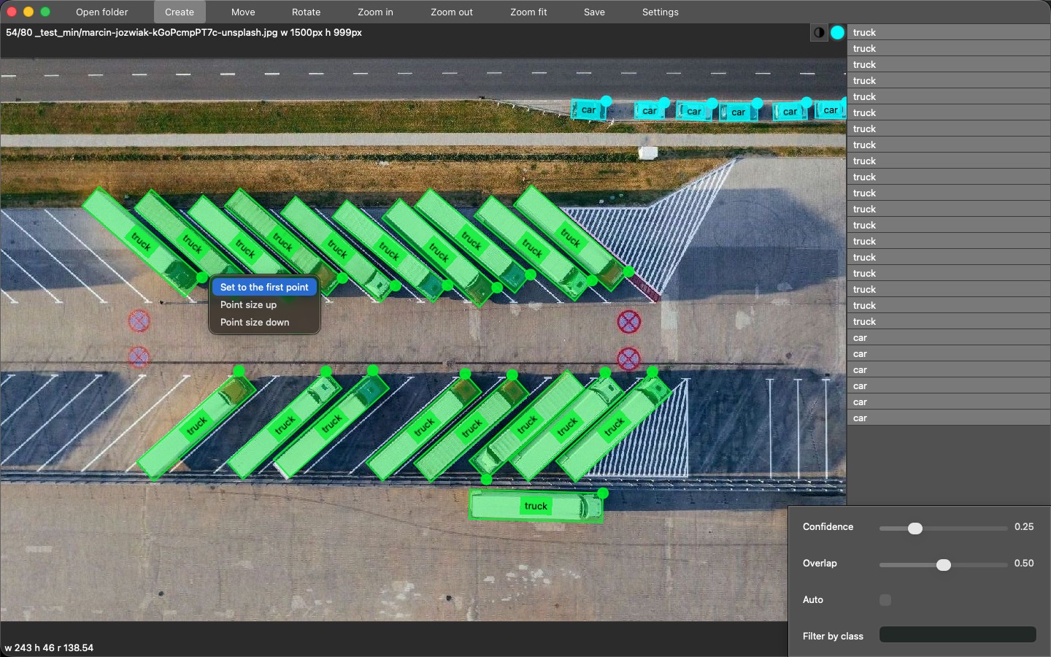Select the topmost truck entry in label list

tap(948, 33)
